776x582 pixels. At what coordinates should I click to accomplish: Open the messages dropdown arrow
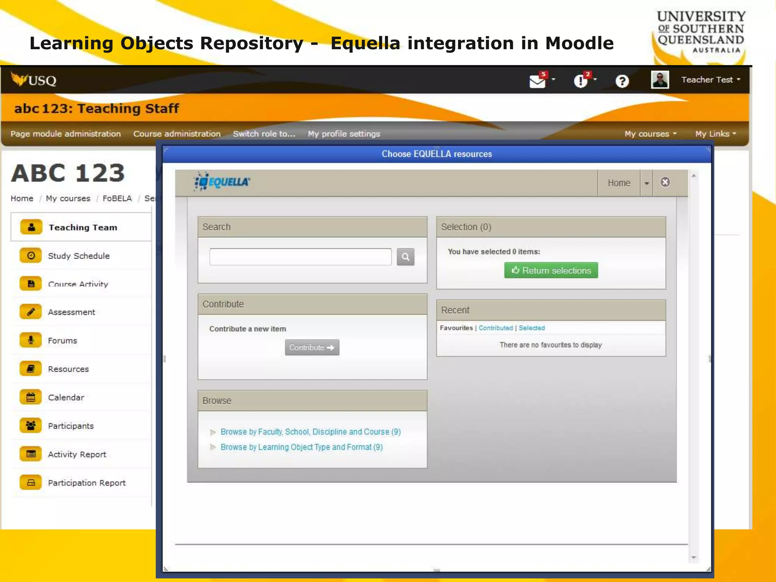coord(553,79)
